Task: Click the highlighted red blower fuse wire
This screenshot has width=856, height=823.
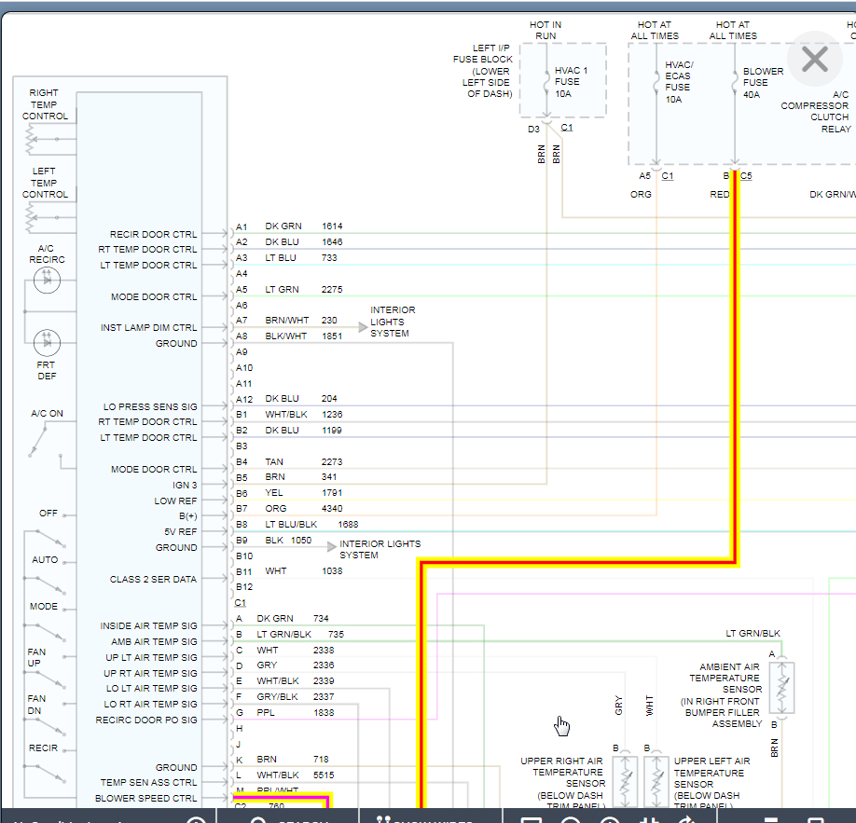Action: (735, 373)
